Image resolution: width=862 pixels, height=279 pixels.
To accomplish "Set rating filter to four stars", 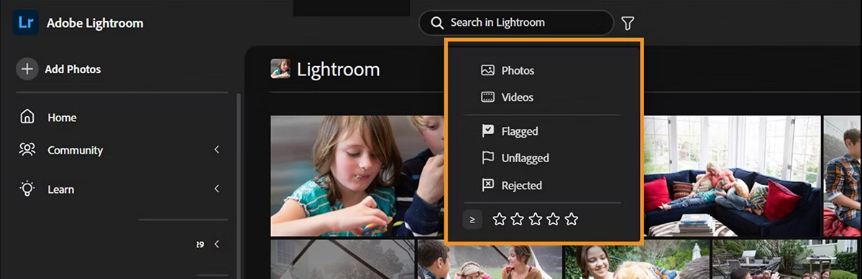I will 554,219.
